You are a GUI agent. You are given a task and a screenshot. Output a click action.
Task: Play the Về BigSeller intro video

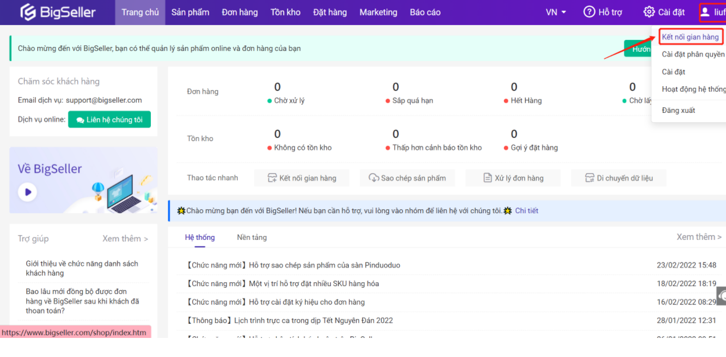point(27,192)
